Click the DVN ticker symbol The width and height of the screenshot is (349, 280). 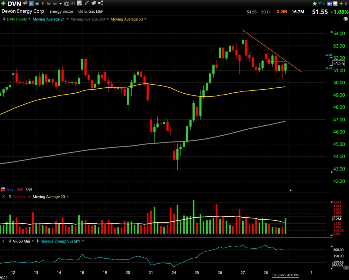[x=14, y=4]
